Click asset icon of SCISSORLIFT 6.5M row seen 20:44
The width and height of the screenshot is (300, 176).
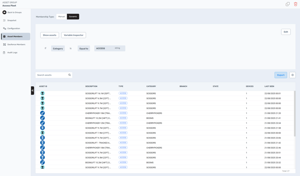click(x=43, y=158)
